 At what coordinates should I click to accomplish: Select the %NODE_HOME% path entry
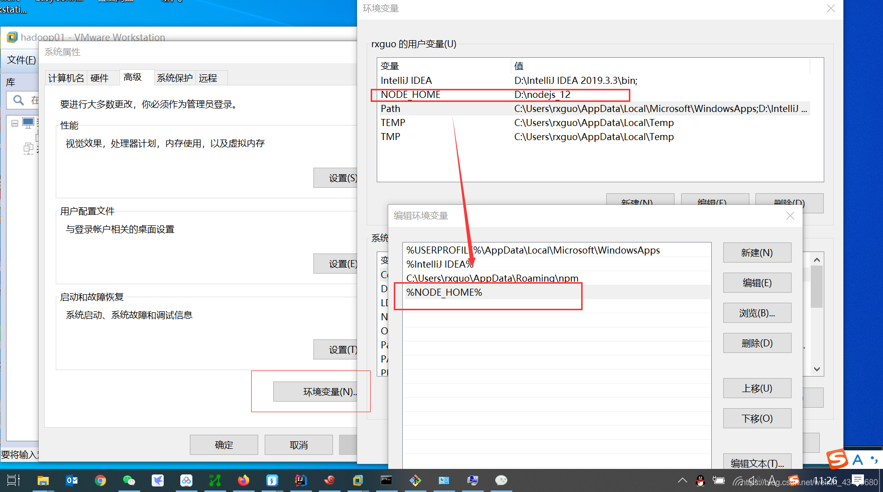click(x=557, y=292)
